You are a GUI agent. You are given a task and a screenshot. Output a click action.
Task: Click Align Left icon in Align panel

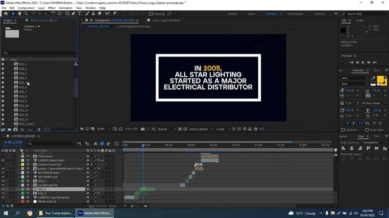coord(343,148)
